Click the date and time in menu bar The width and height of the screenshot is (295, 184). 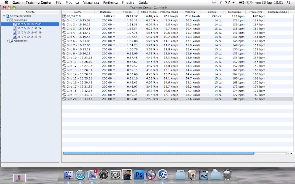(x=269, y=3)
